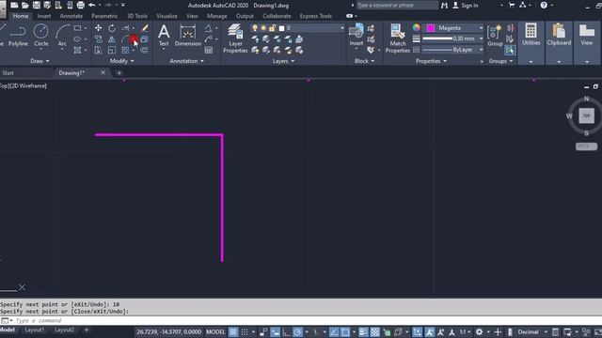Click the Table icon in Annotation panel
Image resolution: width=602 pixels, height=338 pixels.
[209, 50]
